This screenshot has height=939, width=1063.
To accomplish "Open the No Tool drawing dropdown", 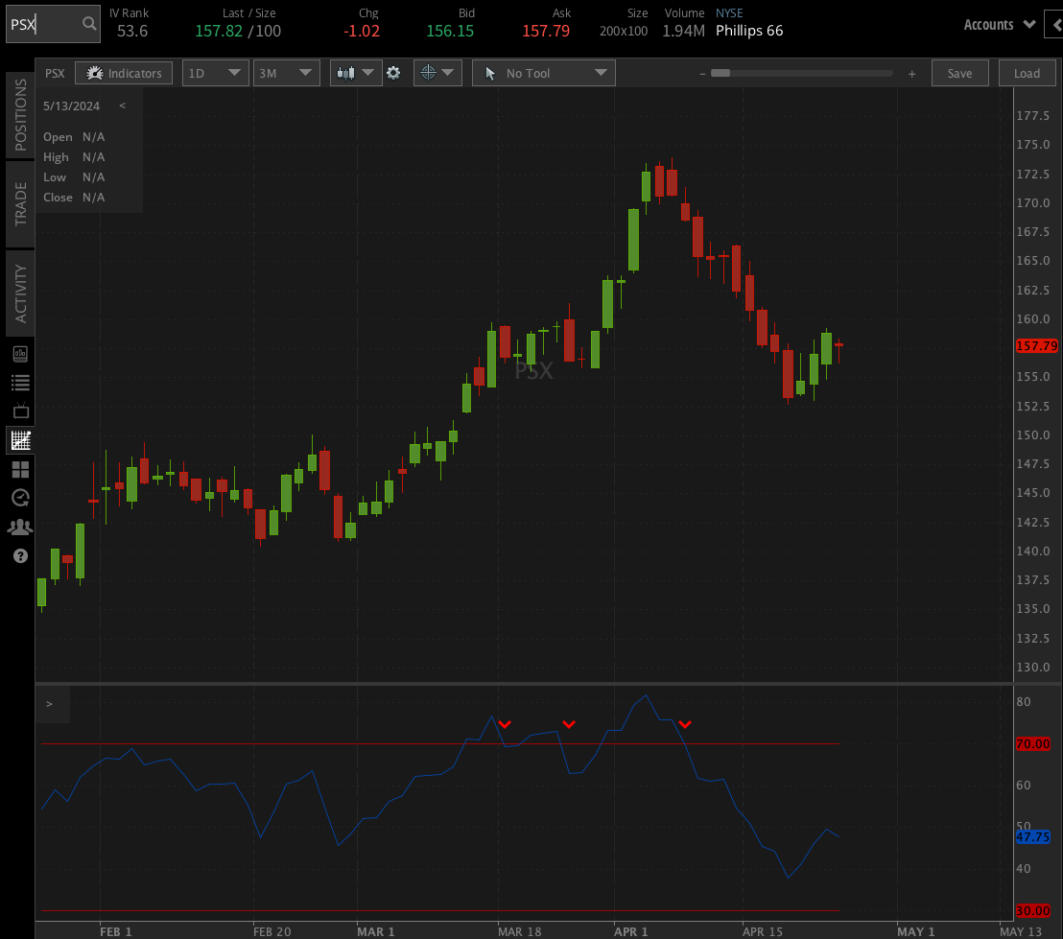I will (543, 73).
